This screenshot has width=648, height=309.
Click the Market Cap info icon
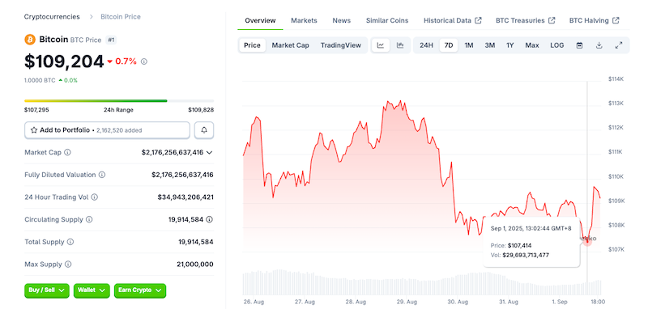(67, 152)
